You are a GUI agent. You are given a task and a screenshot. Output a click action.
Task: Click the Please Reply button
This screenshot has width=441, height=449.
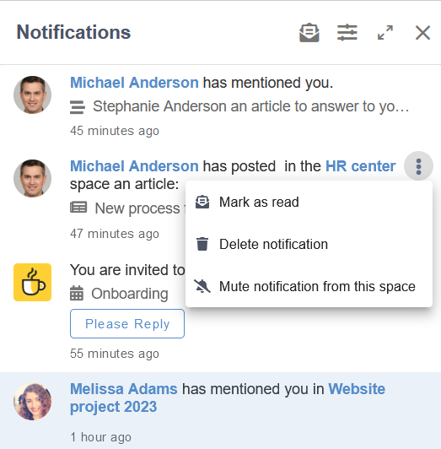127,323
